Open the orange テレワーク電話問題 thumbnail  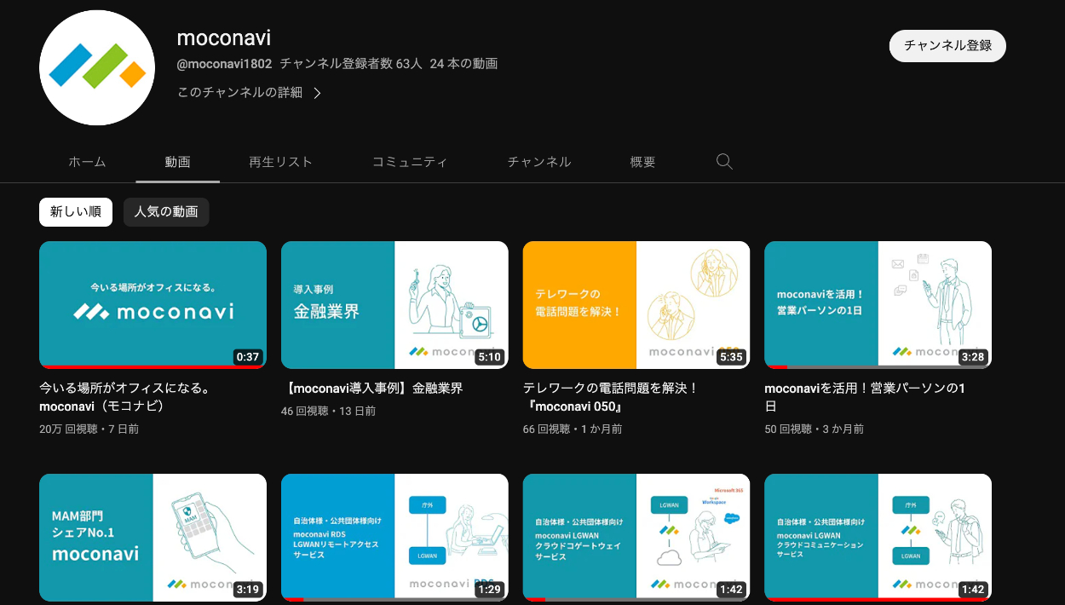pos(636,304)
